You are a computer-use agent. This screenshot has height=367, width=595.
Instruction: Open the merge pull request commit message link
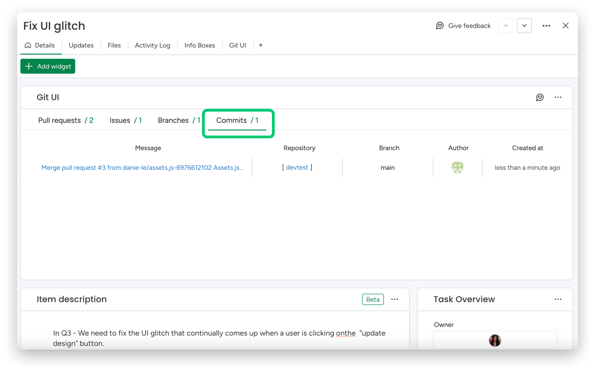142,167
